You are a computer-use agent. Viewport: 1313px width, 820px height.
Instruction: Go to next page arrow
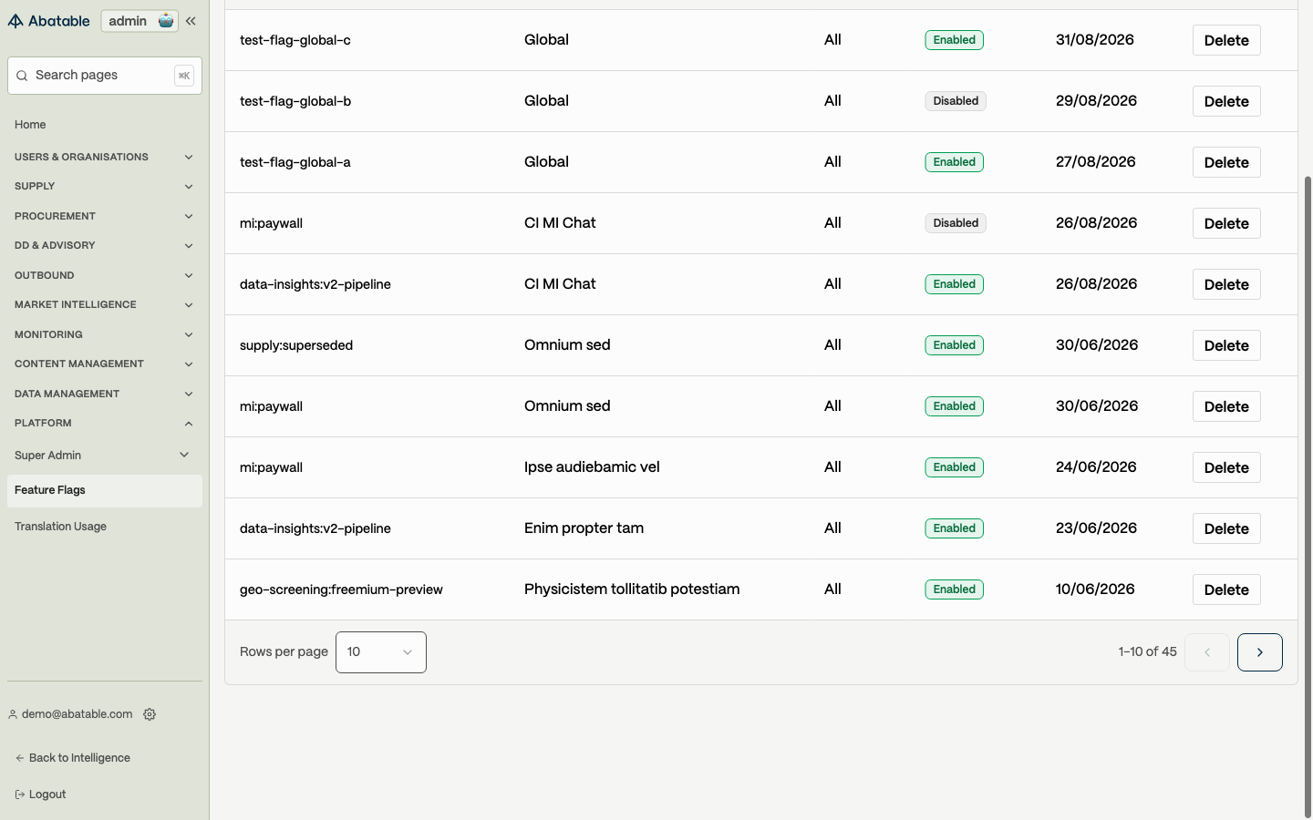click(x=1259, y=652)
